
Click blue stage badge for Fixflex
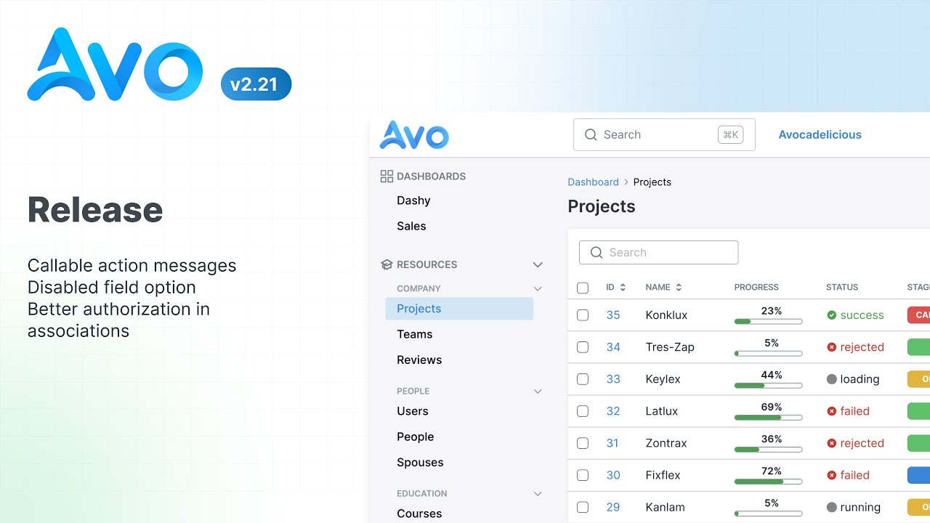point(918,475)
